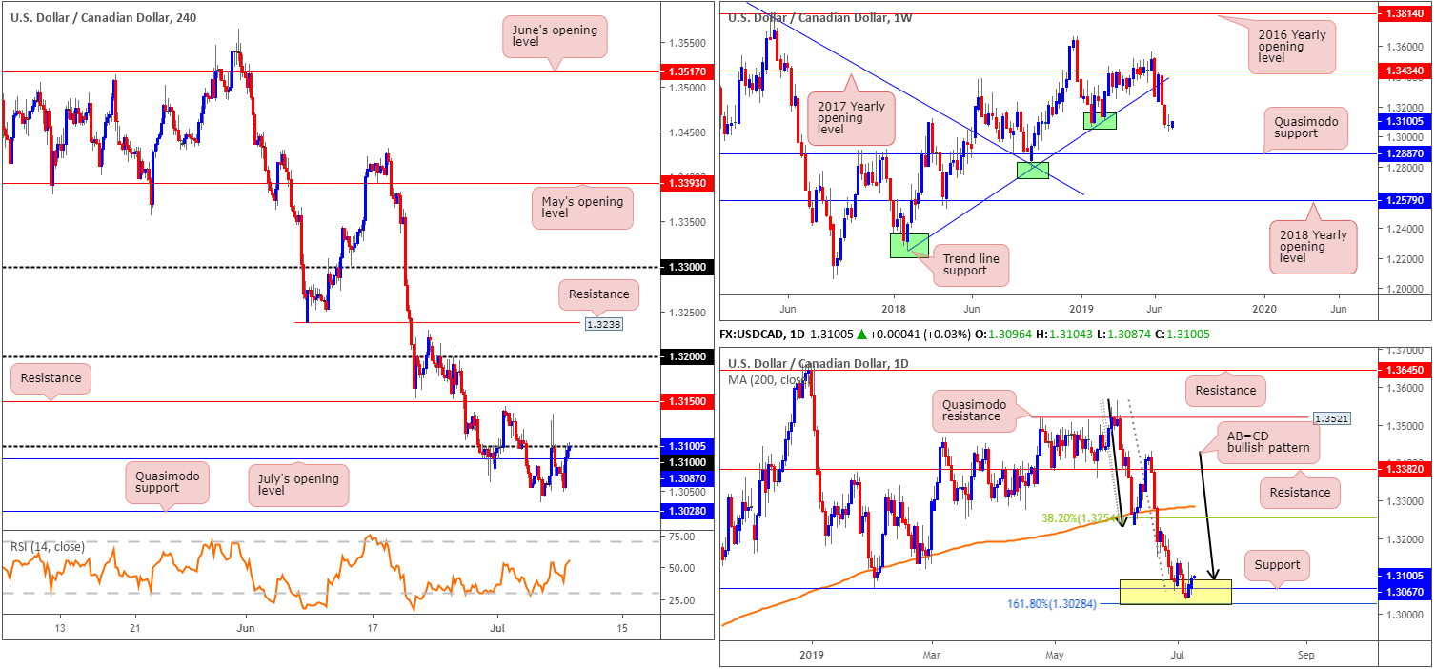Select the 'MA (200, close' indicator label
Screen dimensions: 1435x669
coord(770,380)
